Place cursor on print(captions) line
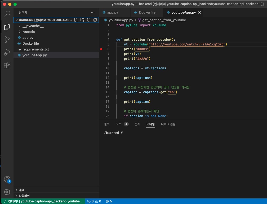267x204 pixels. coord(138,78)
